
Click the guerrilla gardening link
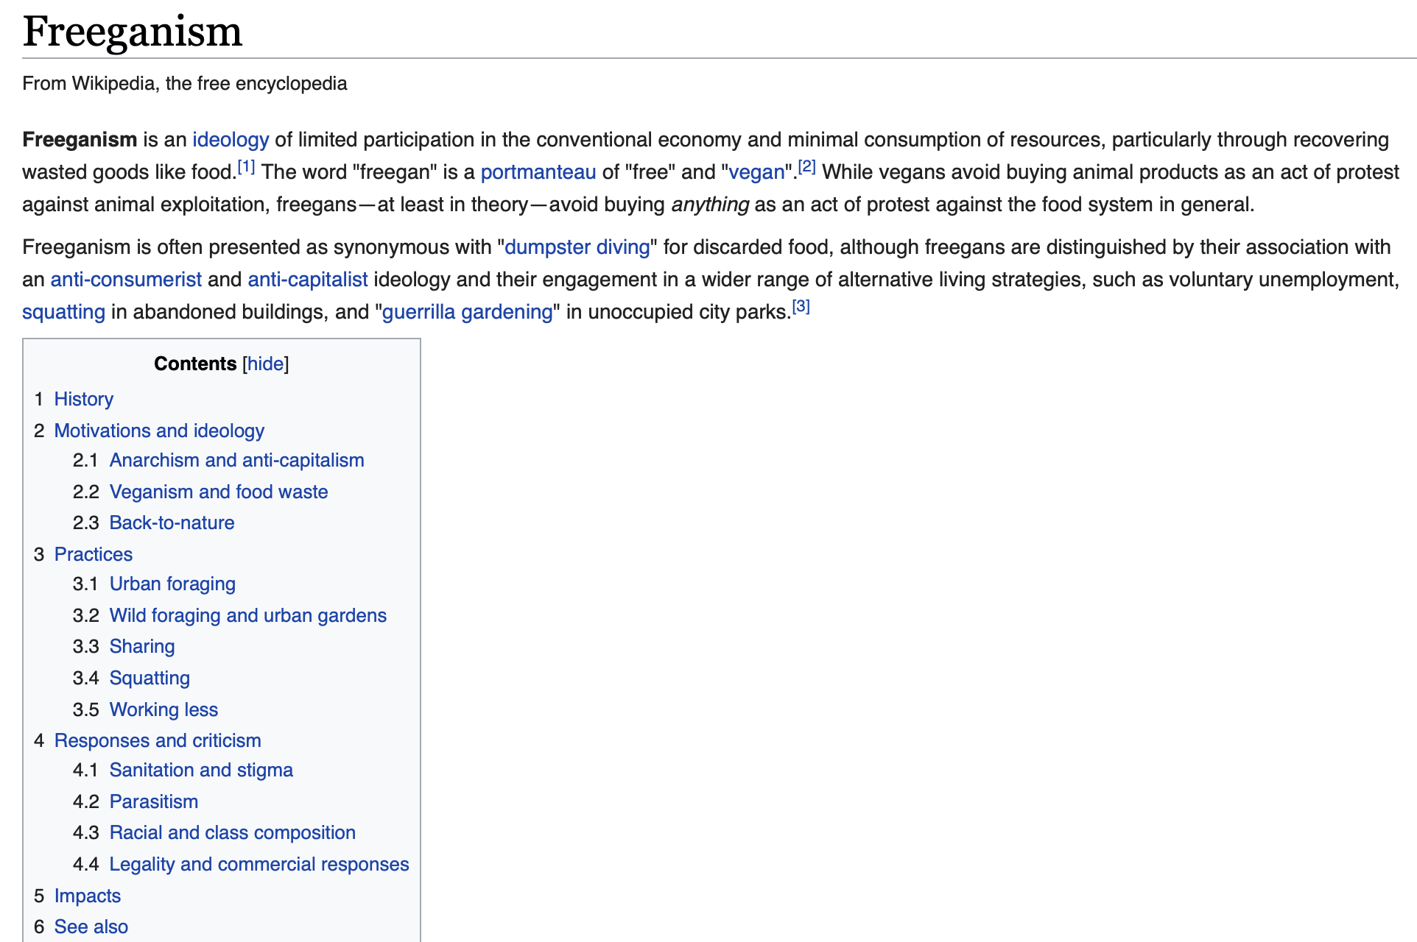coord(467,312)
